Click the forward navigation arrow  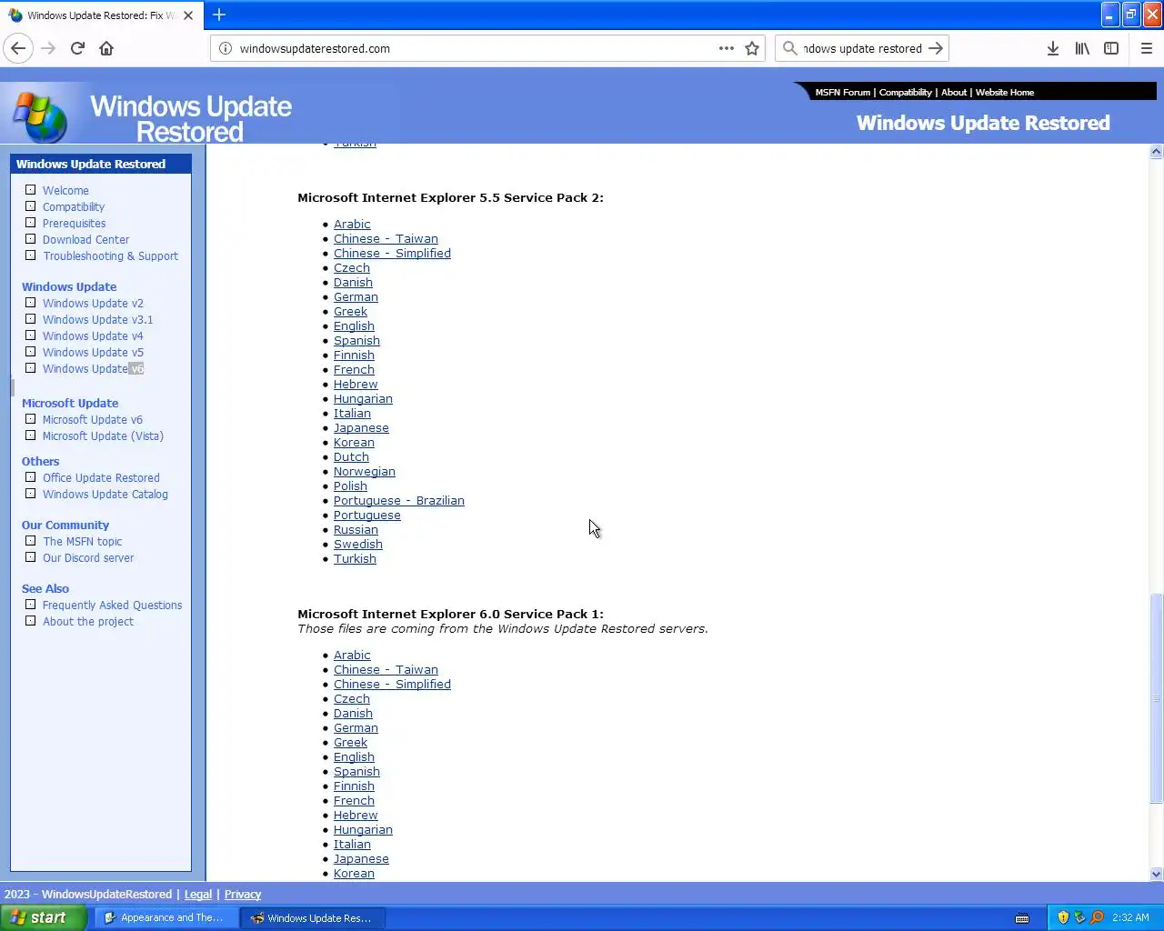tap(48, 48)
